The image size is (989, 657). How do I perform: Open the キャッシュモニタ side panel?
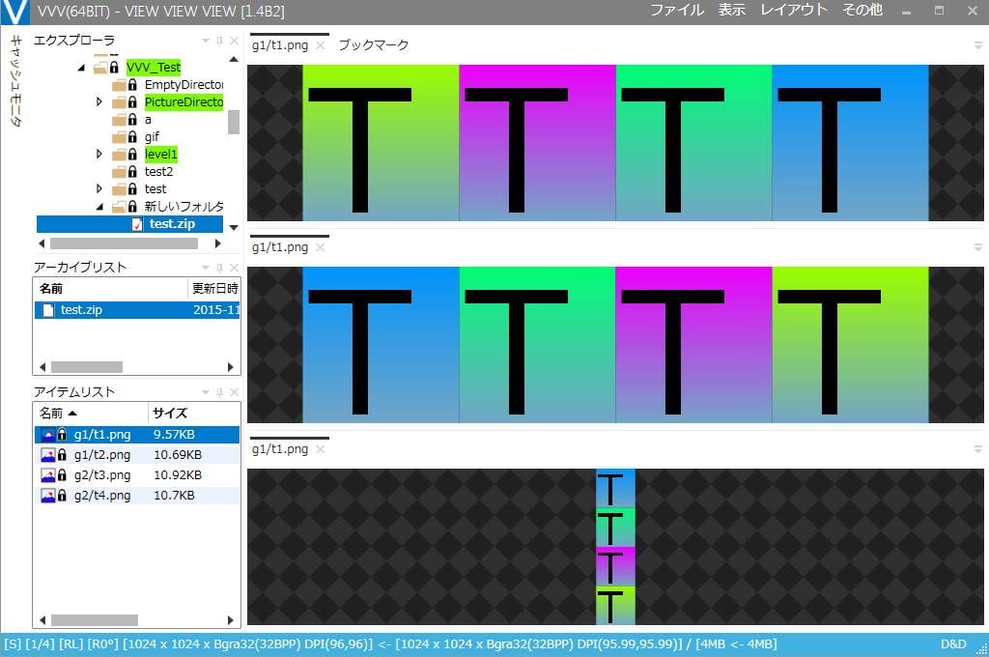tap(14, 82)
